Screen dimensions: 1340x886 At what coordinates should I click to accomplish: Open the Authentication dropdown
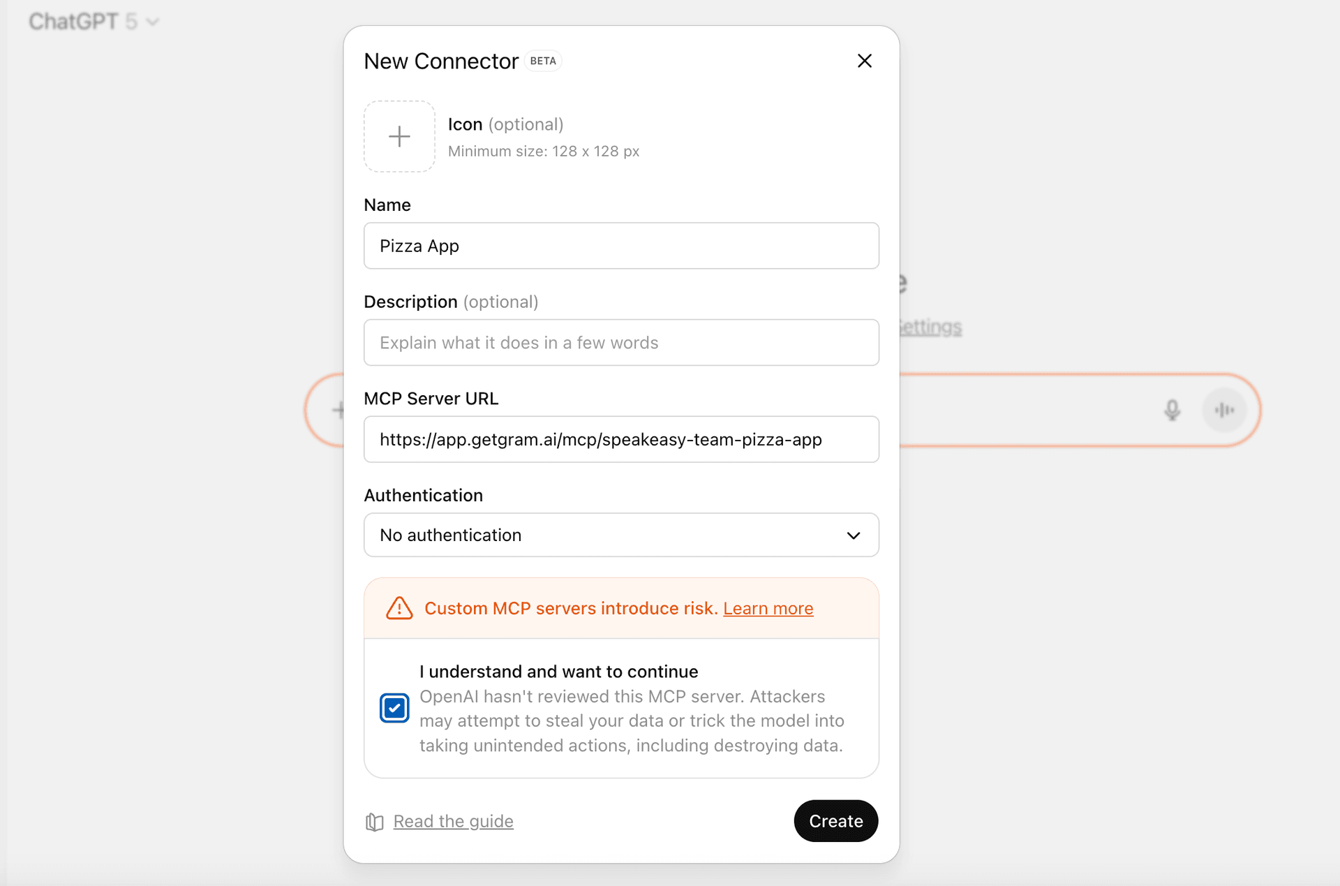coord(853,536)
